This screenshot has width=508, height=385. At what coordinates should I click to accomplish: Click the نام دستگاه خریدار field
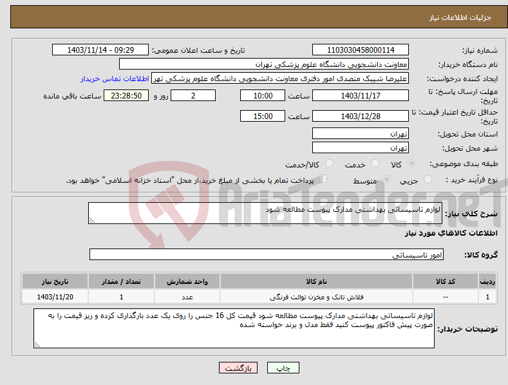[x=264, y=64]
